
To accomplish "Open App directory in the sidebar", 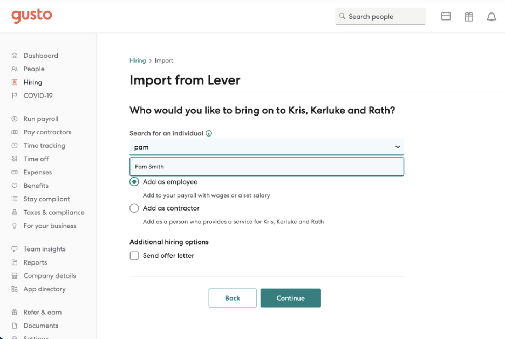I will [44, 289].
